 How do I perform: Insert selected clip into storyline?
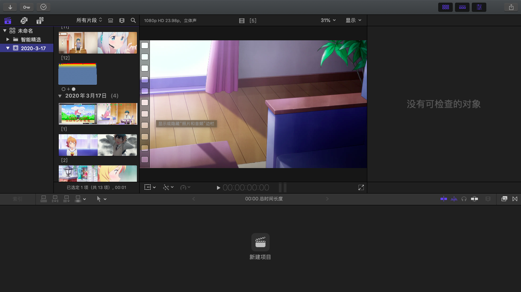(55, 198)
